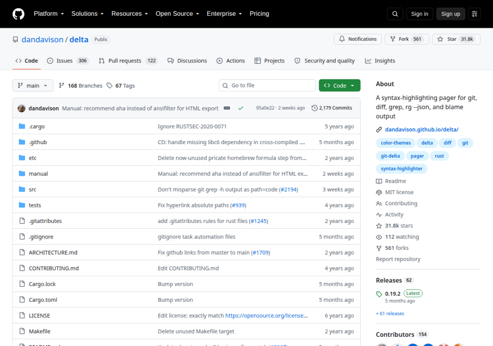The height and width of the screenshot is (346, 493).
Task: Click the tests folder icon
Action: point(22,205)
